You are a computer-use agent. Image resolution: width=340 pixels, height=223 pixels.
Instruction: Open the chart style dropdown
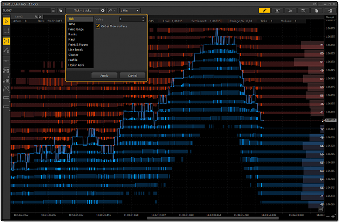point(113,11)
